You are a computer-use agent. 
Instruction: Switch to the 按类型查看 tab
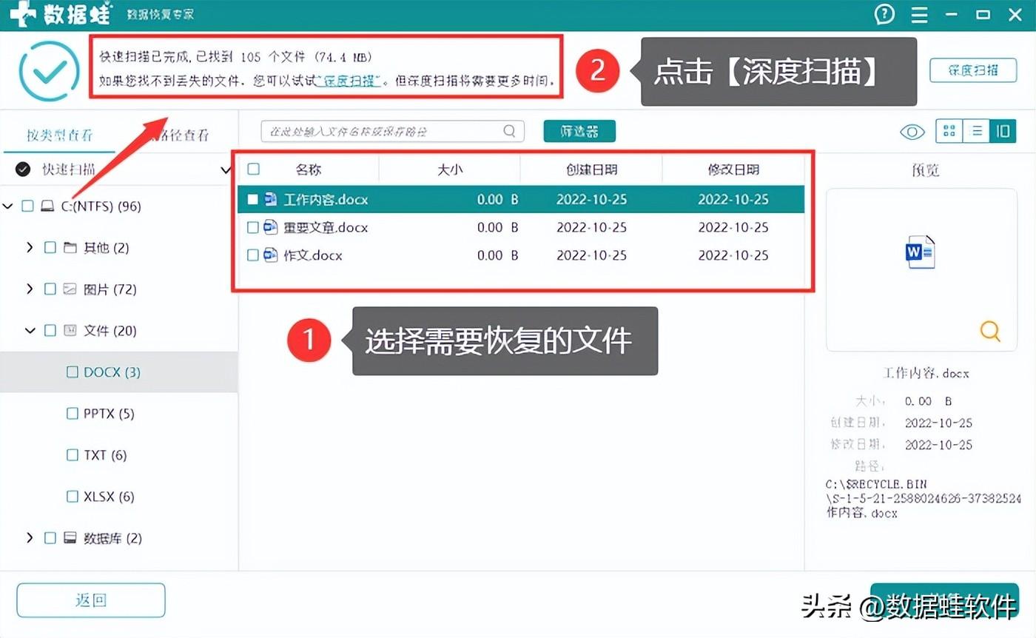(60, 135)
